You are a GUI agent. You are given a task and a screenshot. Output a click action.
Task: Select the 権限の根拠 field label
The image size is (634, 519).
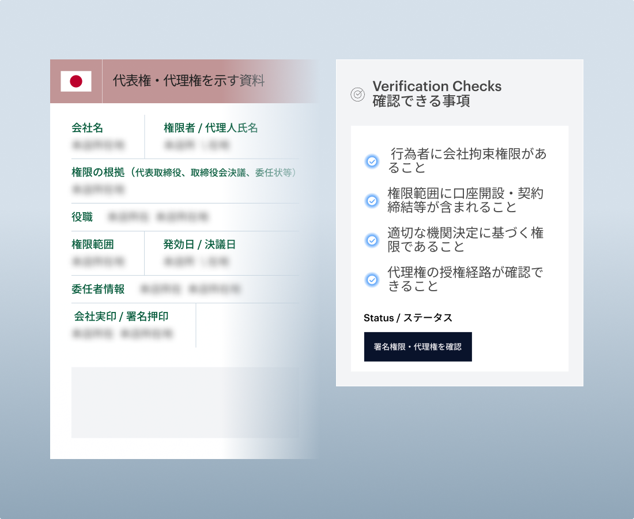point(99,172)
